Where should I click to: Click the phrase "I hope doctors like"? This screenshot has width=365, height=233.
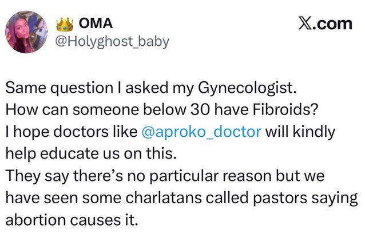[69, 131]
